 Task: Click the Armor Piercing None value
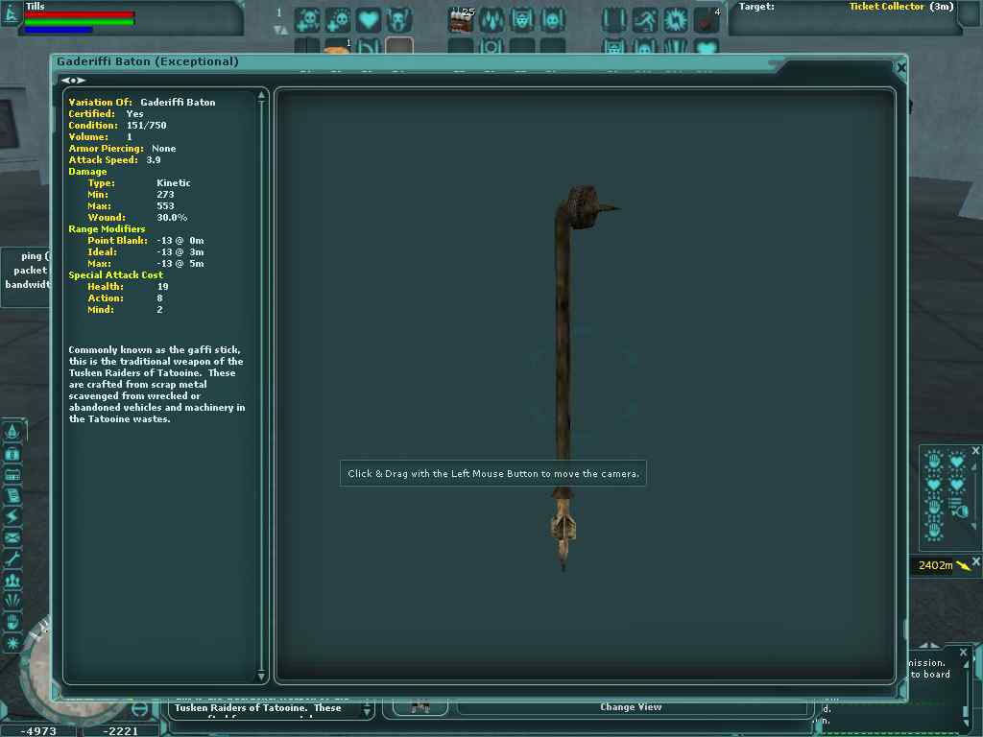(x=163, y=149)
